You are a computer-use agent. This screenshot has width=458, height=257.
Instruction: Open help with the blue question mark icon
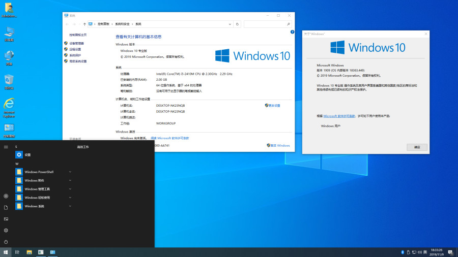292,32
